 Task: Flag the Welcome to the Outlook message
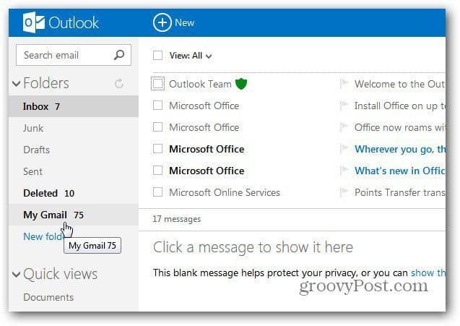coord(344,84)
